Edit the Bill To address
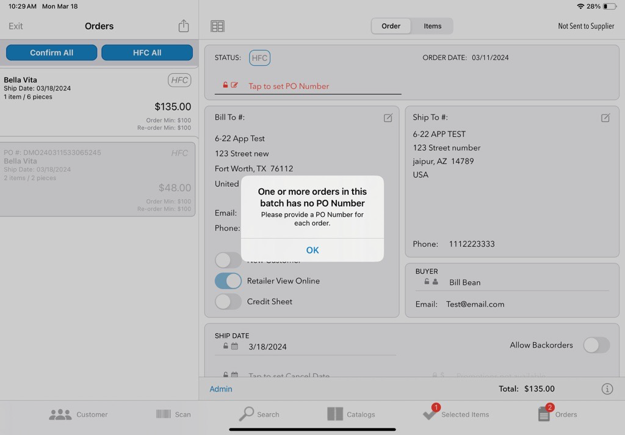The width and height of the screenshot is (625, 435). pos(388,118)
